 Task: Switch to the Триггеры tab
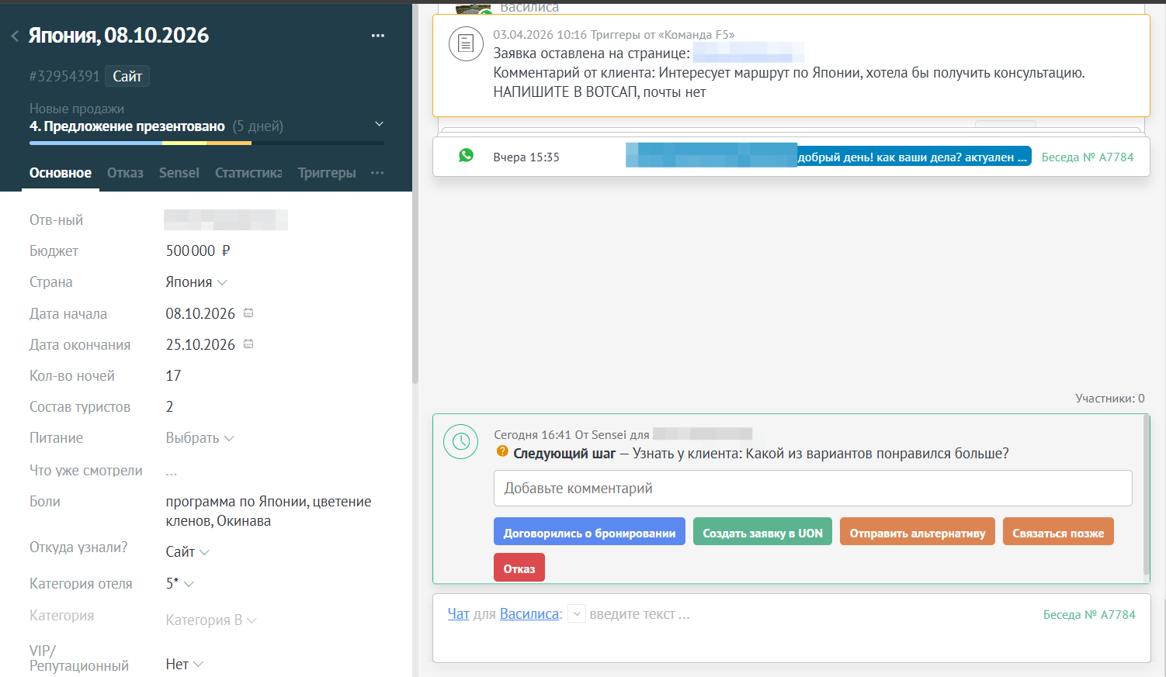327,173
